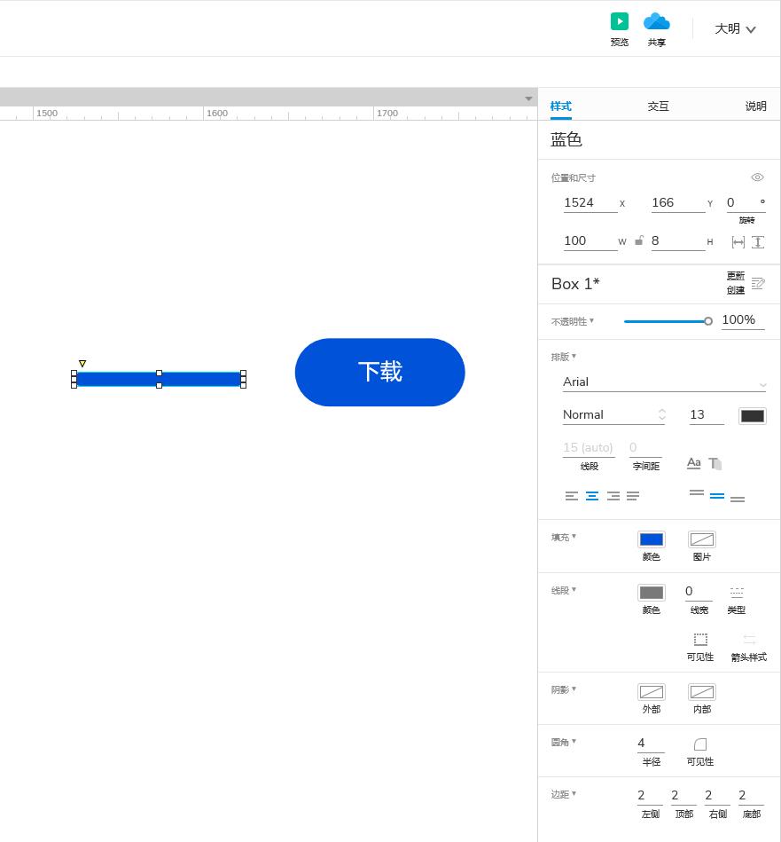Click the font size field 13
Image resolution: width=781 pixels, height=842 pixels.
[707, 415]
